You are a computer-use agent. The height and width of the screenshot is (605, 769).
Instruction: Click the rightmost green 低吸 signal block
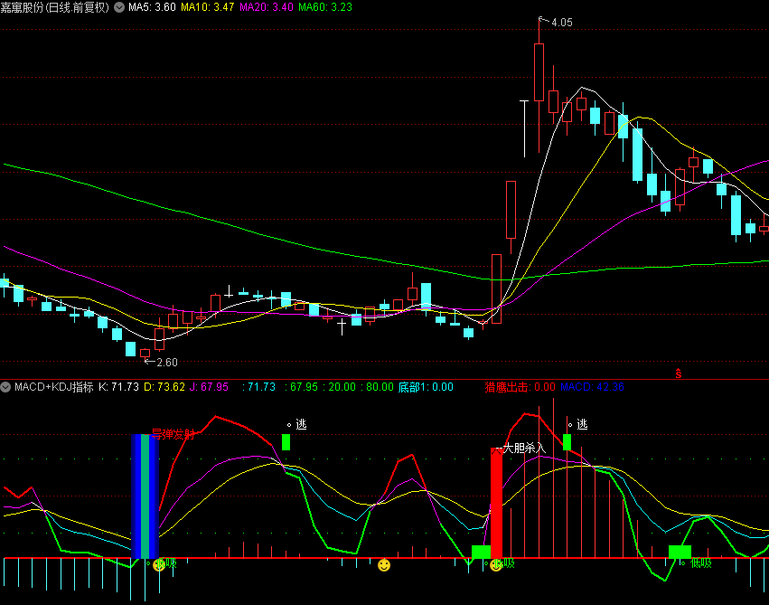tap(680, 552)
